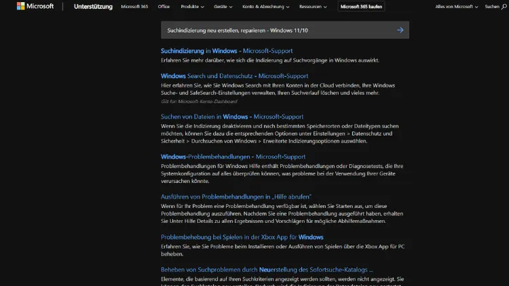Expand the Produkte dropdown
Image resolution: width=509 pixels, height=286 pixels.
coord(192,7)
